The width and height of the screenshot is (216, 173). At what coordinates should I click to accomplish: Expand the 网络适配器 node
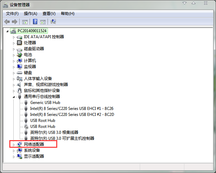pos(14,144)
